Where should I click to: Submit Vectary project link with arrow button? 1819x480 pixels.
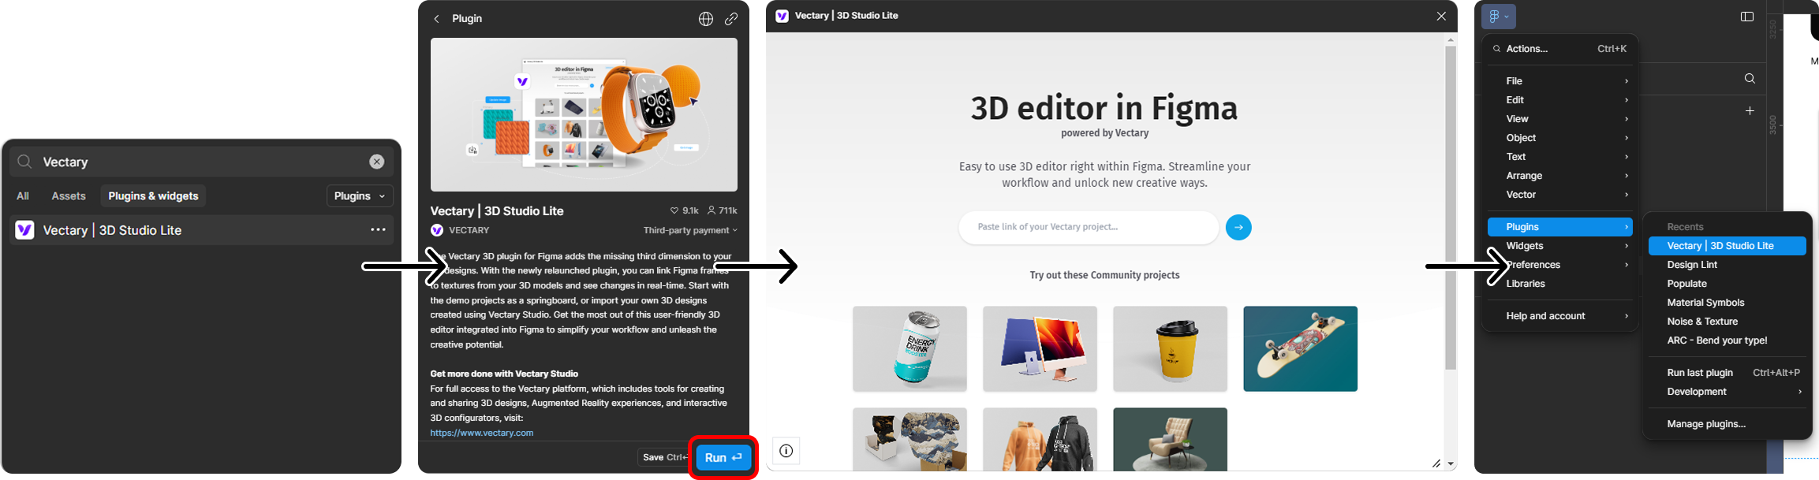[x=1238, y=227]
